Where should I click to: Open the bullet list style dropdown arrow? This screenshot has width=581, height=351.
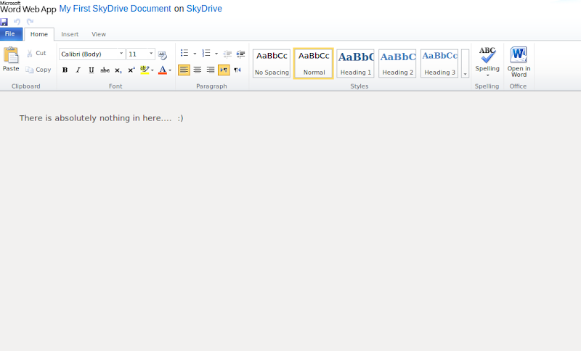click(x=195, y=54)
